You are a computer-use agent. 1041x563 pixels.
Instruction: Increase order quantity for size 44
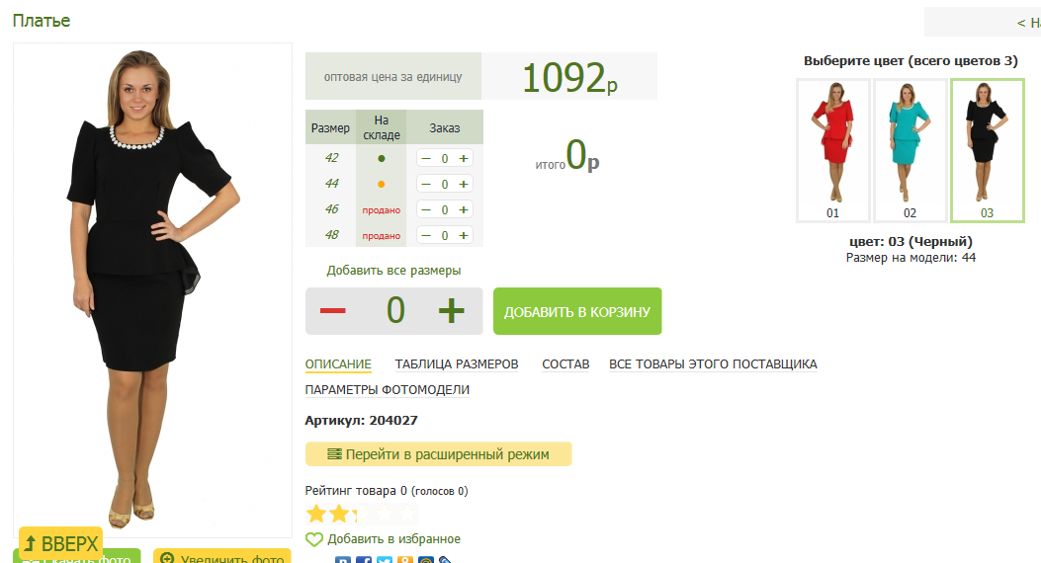click(x=464, y=185)
